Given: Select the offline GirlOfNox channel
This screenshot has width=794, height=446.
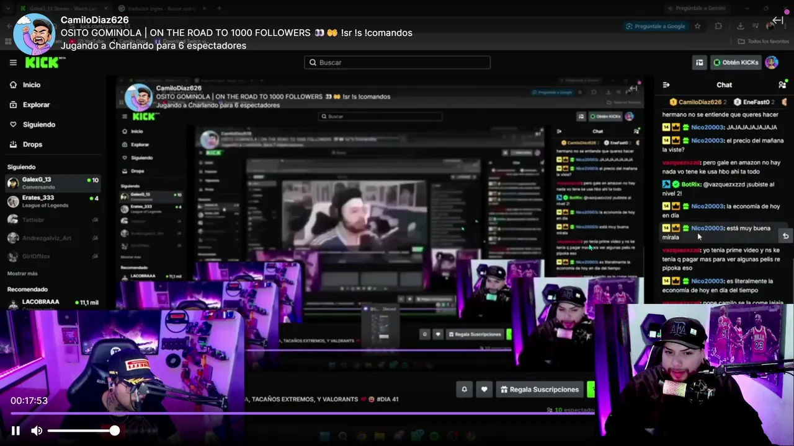Looking at the screenshot, I should (53, 256).
